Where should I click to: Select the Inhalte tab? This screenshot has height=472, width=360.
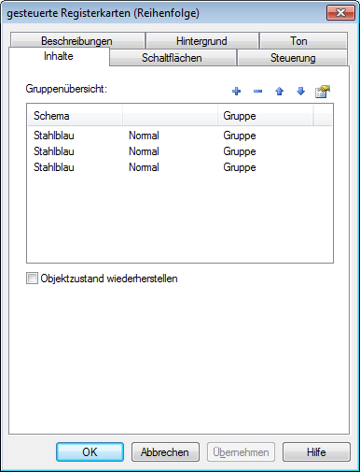(59, 56)
